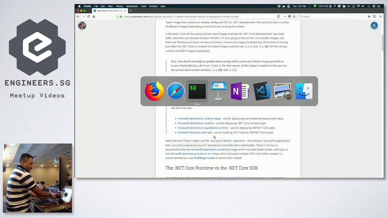Save page to Pocket
Viewport: 388px width, 218px height.
289,17
